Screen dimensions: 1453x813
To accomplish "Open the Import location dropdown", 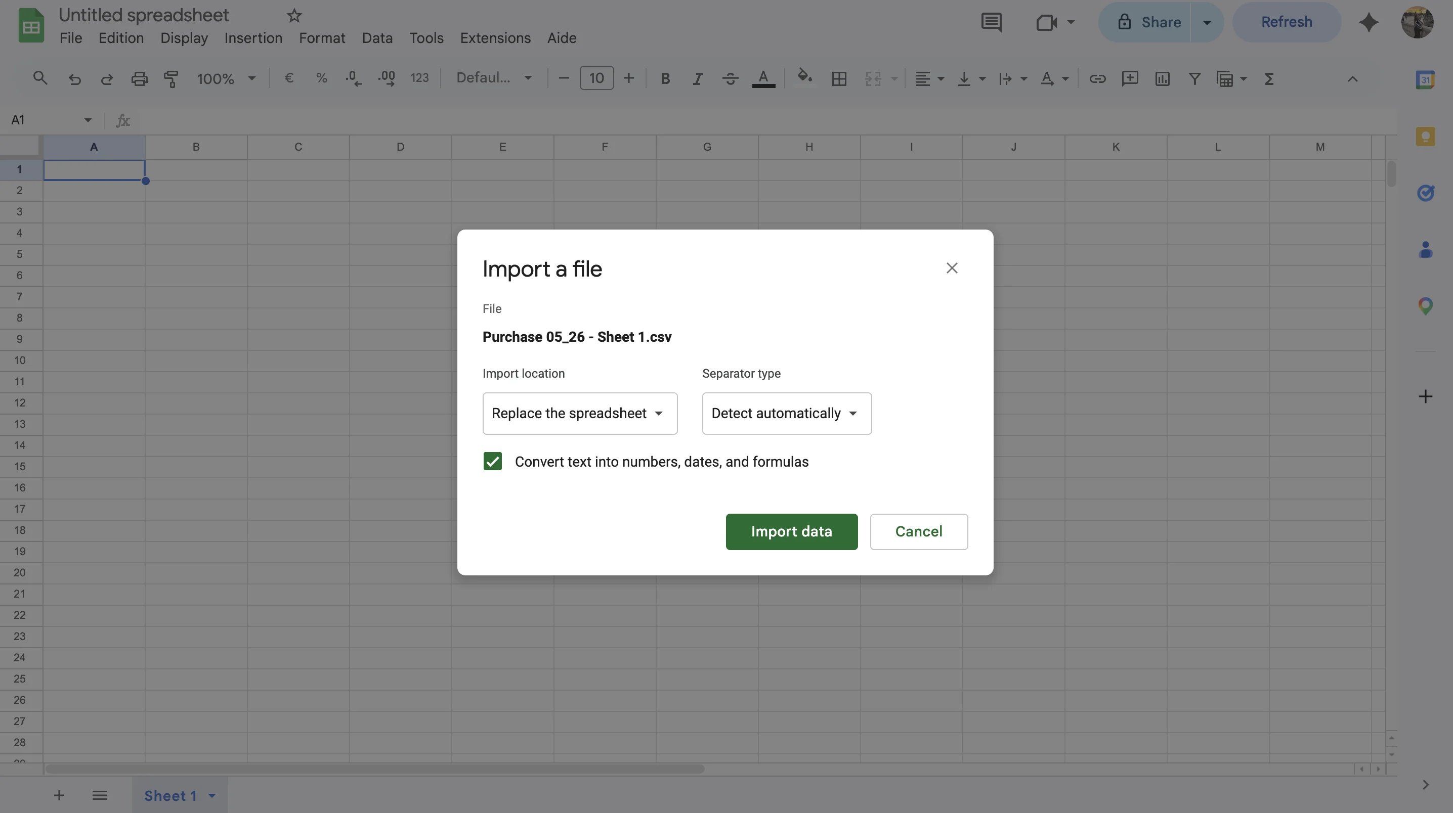I will tap(580, 413).
